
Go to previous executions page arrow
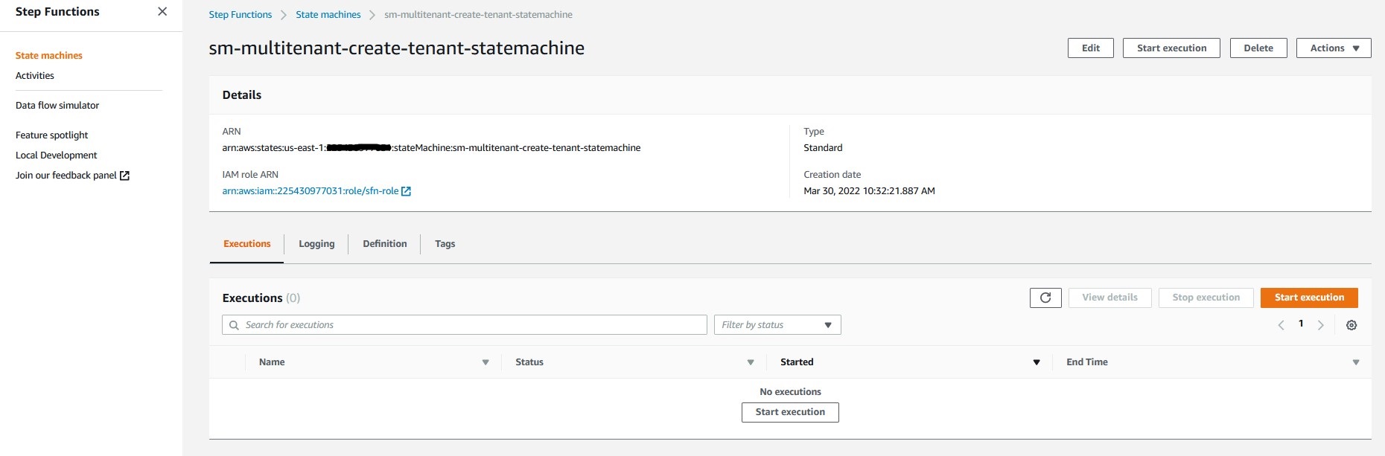tap(1281, 325)
